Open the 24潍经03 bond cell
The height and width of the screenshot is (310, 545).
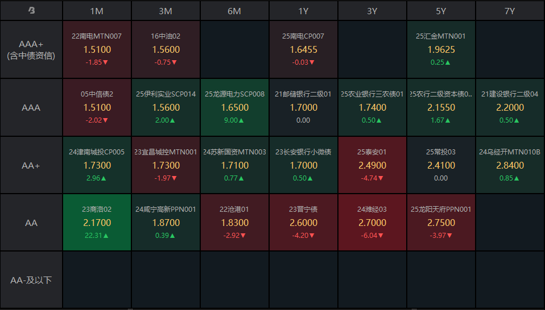coord(372,223)
